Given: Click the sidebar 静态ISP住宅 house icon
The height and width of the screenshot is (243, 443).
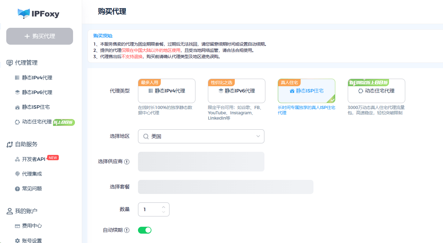Looking at the screenshot, I should (17, 107).
